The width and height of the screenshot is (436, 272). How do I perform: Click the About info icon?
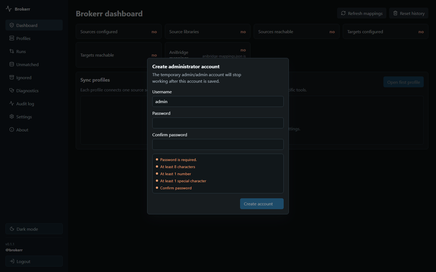pos(12,129)
